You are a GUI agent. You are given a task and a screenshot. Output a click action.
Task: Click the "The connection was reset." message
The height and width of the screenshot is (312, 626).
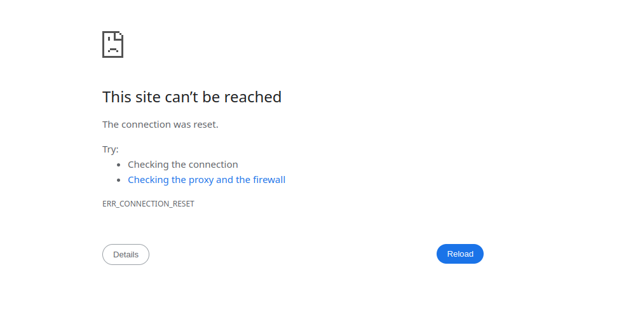[x=160, y=125]
